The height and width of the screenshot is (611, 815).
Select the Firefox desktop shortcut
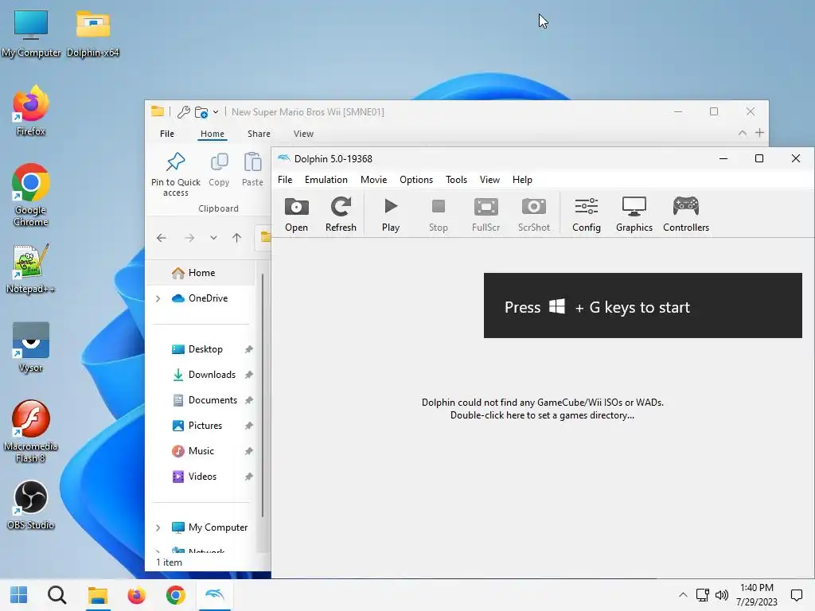pos(31,111)
